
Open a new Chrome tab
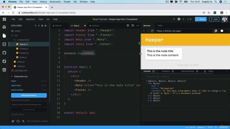pyautogui.click(x=52, y=7)
